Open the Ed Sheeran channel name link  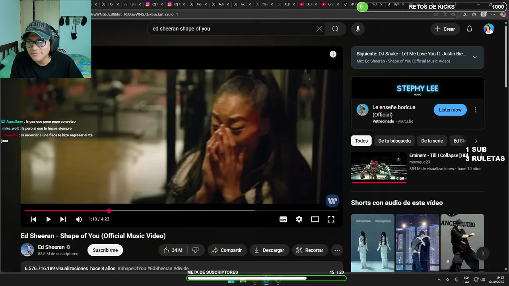point(51,247)
